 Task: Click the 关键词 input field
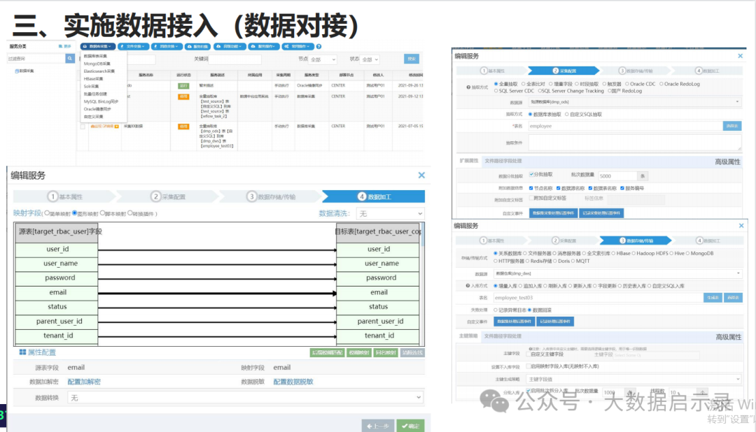tap(234, 59)
